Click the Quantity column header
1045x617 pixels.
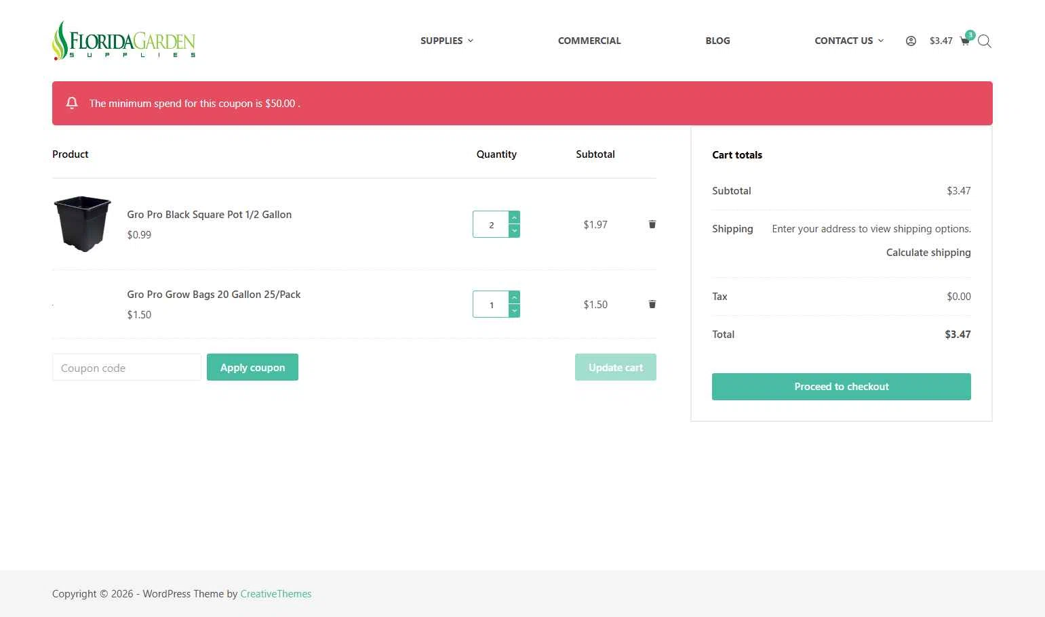point(496,154)
